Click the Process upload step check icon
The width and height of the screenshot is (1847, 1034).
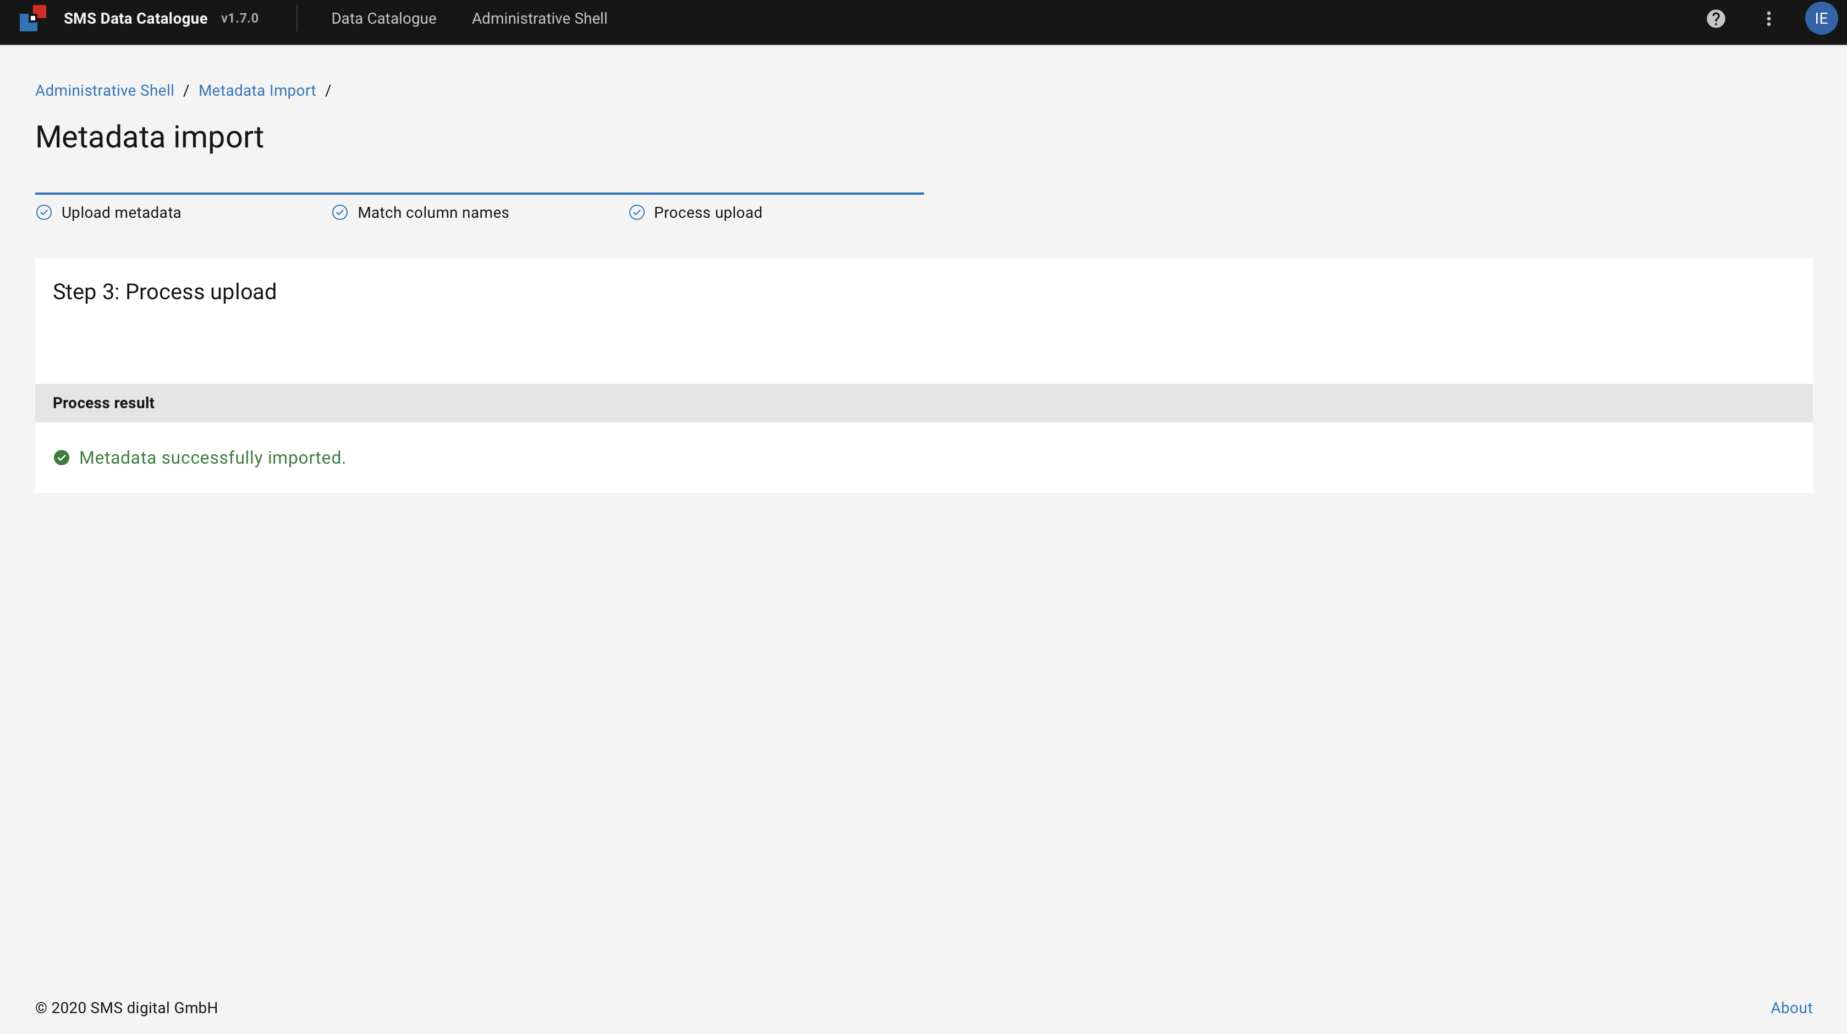pos(636,212)
